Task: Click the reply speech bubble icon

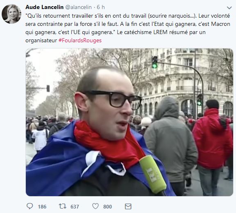Action: [x=29, y=206]
